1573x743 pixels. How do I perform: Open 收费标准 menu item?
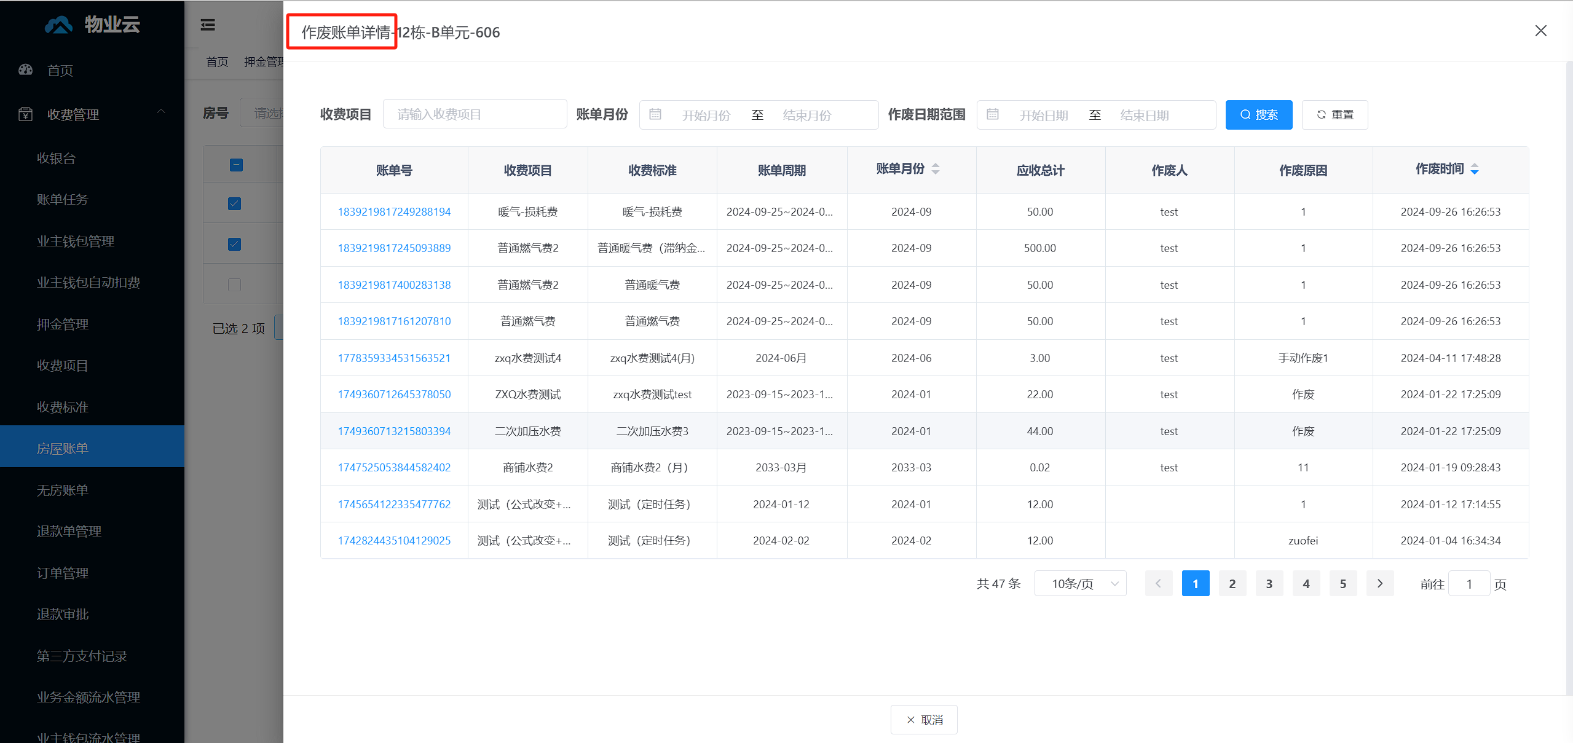tap(63, 407)
